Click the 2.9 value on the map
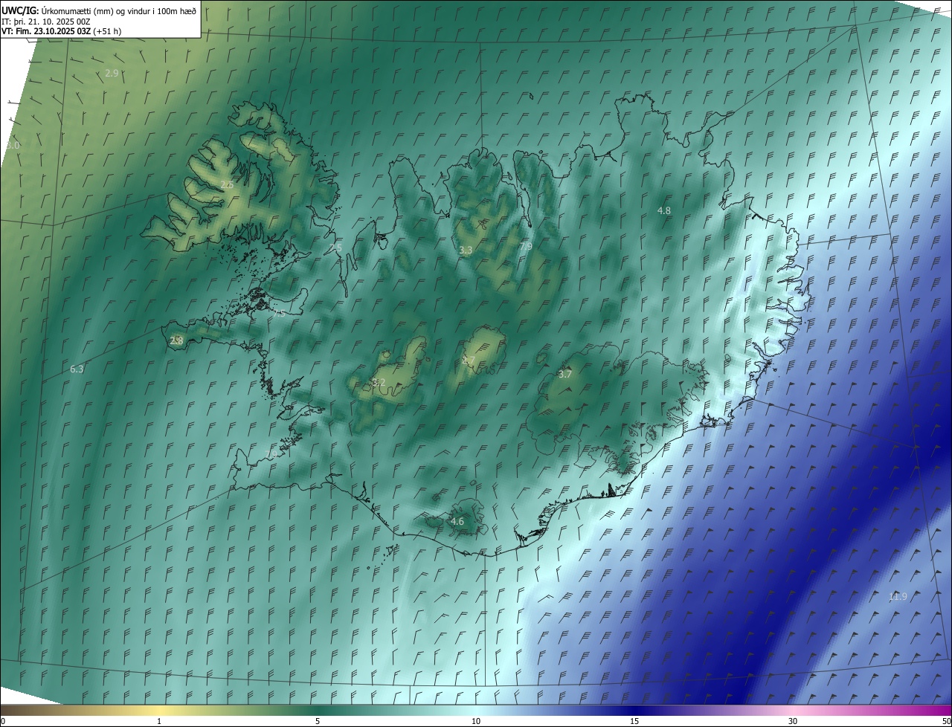 (112, 73)
